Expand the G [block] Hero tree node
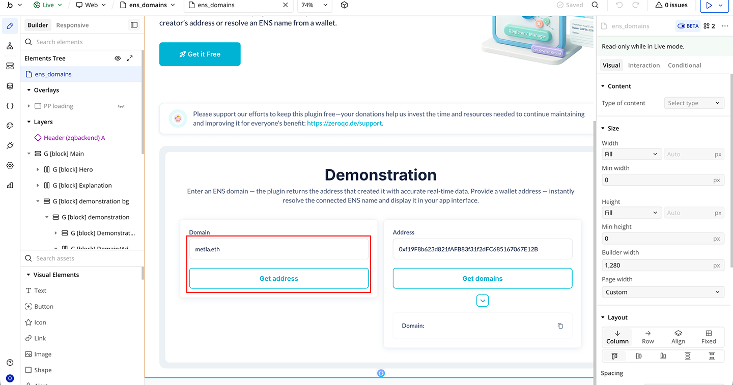The image size is (733, 385). pos(38,170)
